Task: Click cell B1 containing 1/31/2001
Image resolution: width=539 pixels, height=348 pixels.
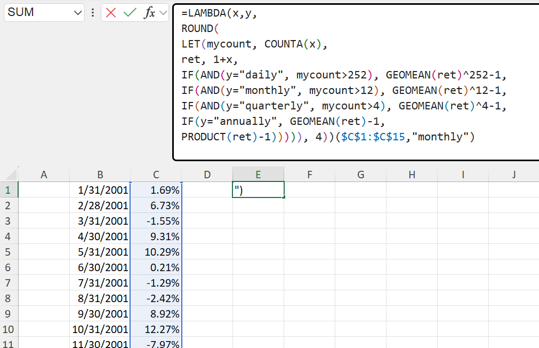Action: point(100,190)
